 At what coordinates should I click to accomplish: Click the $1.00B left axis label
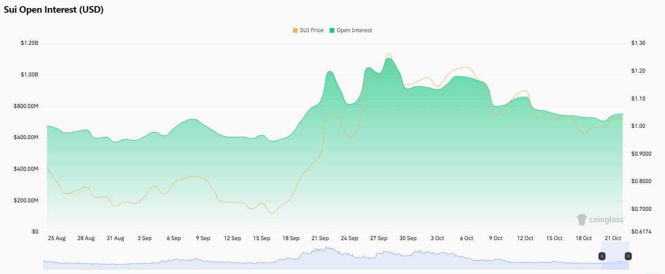click(29, 75)
